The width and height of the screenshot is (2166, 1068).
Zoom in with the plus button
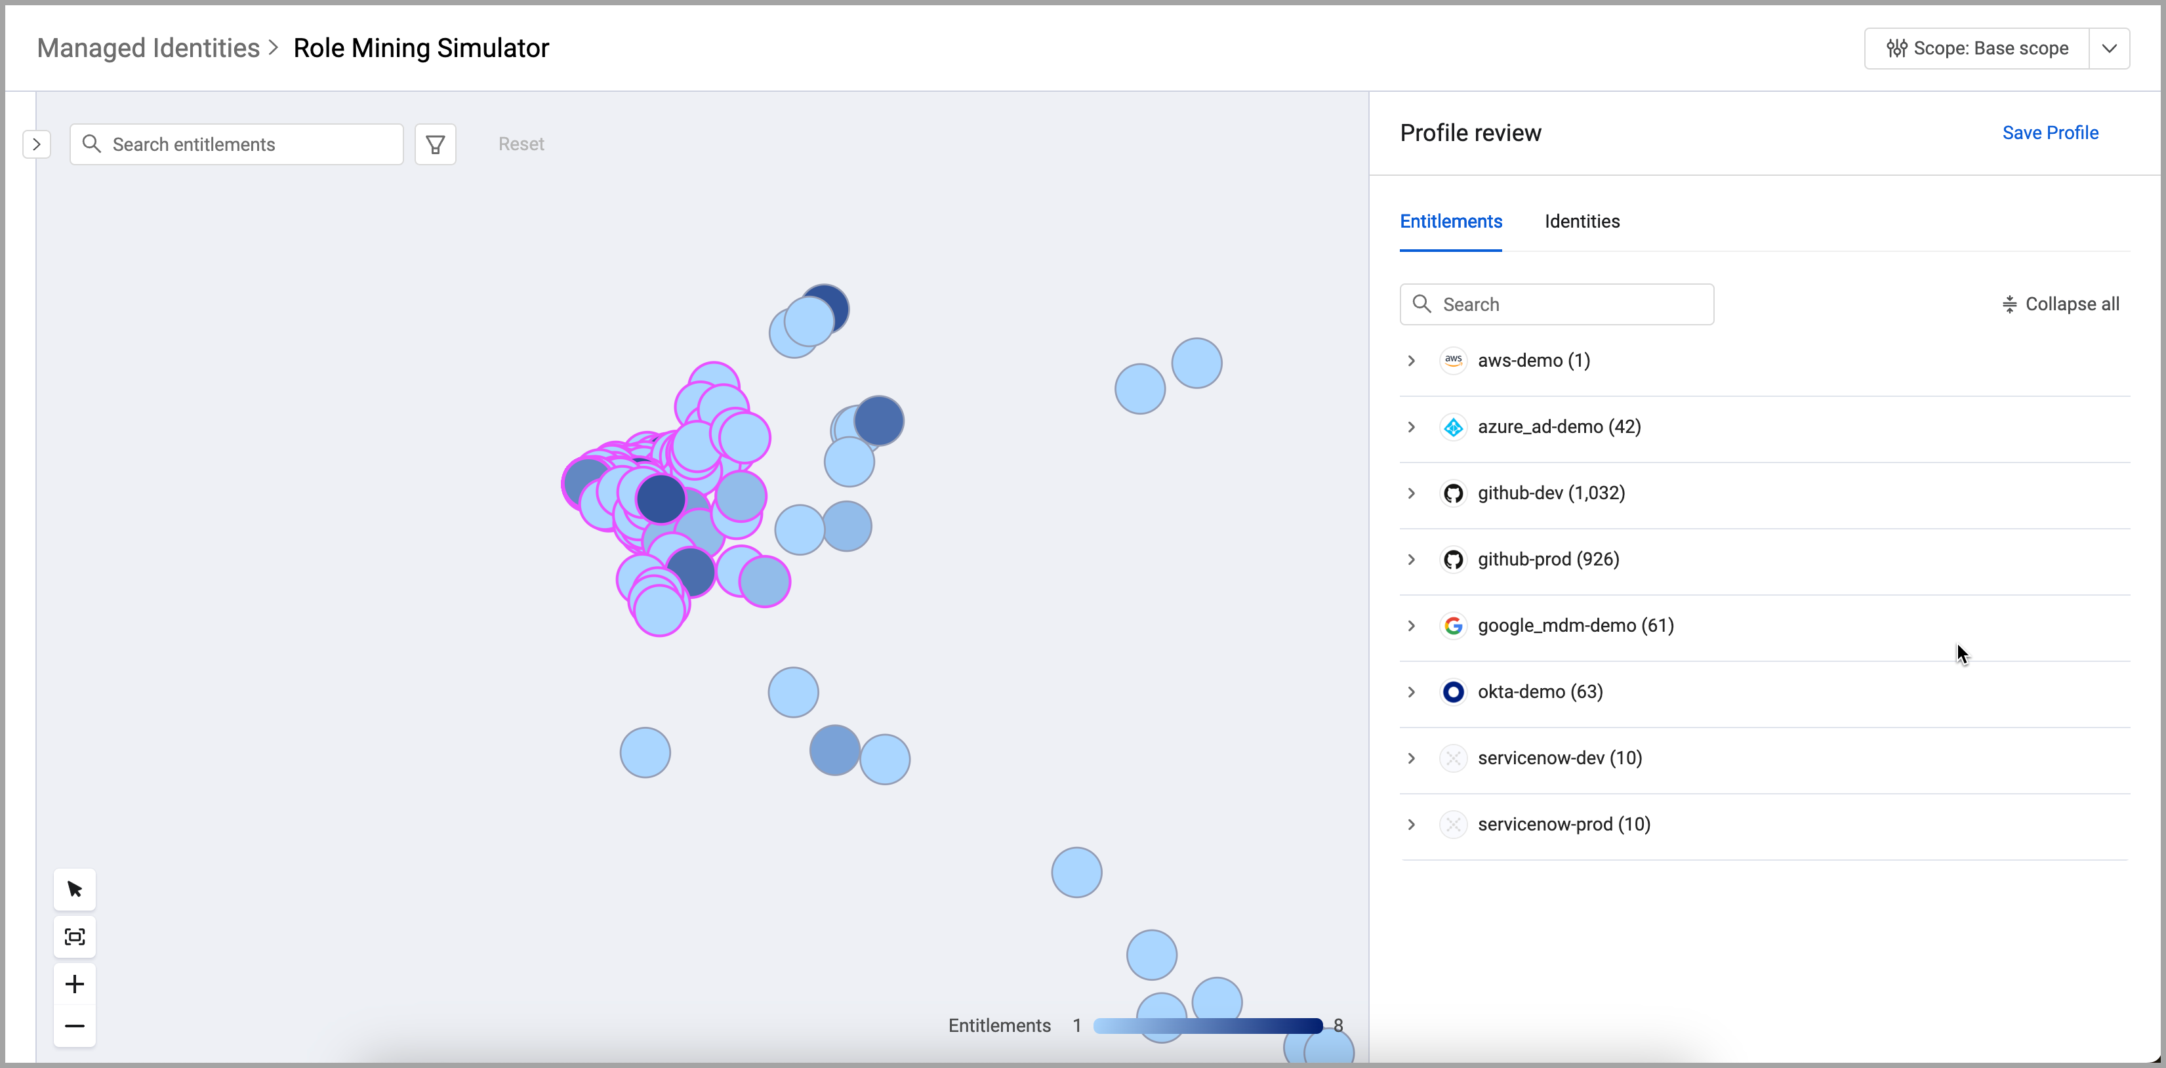[74, 984]
